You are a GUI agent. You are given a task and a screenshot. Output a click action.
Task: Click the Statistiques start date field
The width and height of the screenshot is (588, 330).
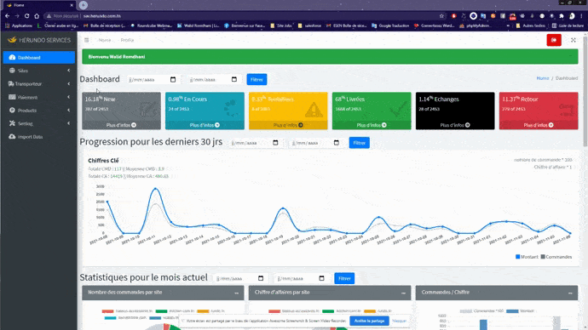pyautogui.click(x=240, y=278)
